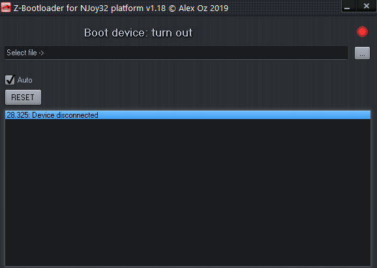377x268 pixels.
Task: Close the Z-Bootloader window
Action: (367, 6)
